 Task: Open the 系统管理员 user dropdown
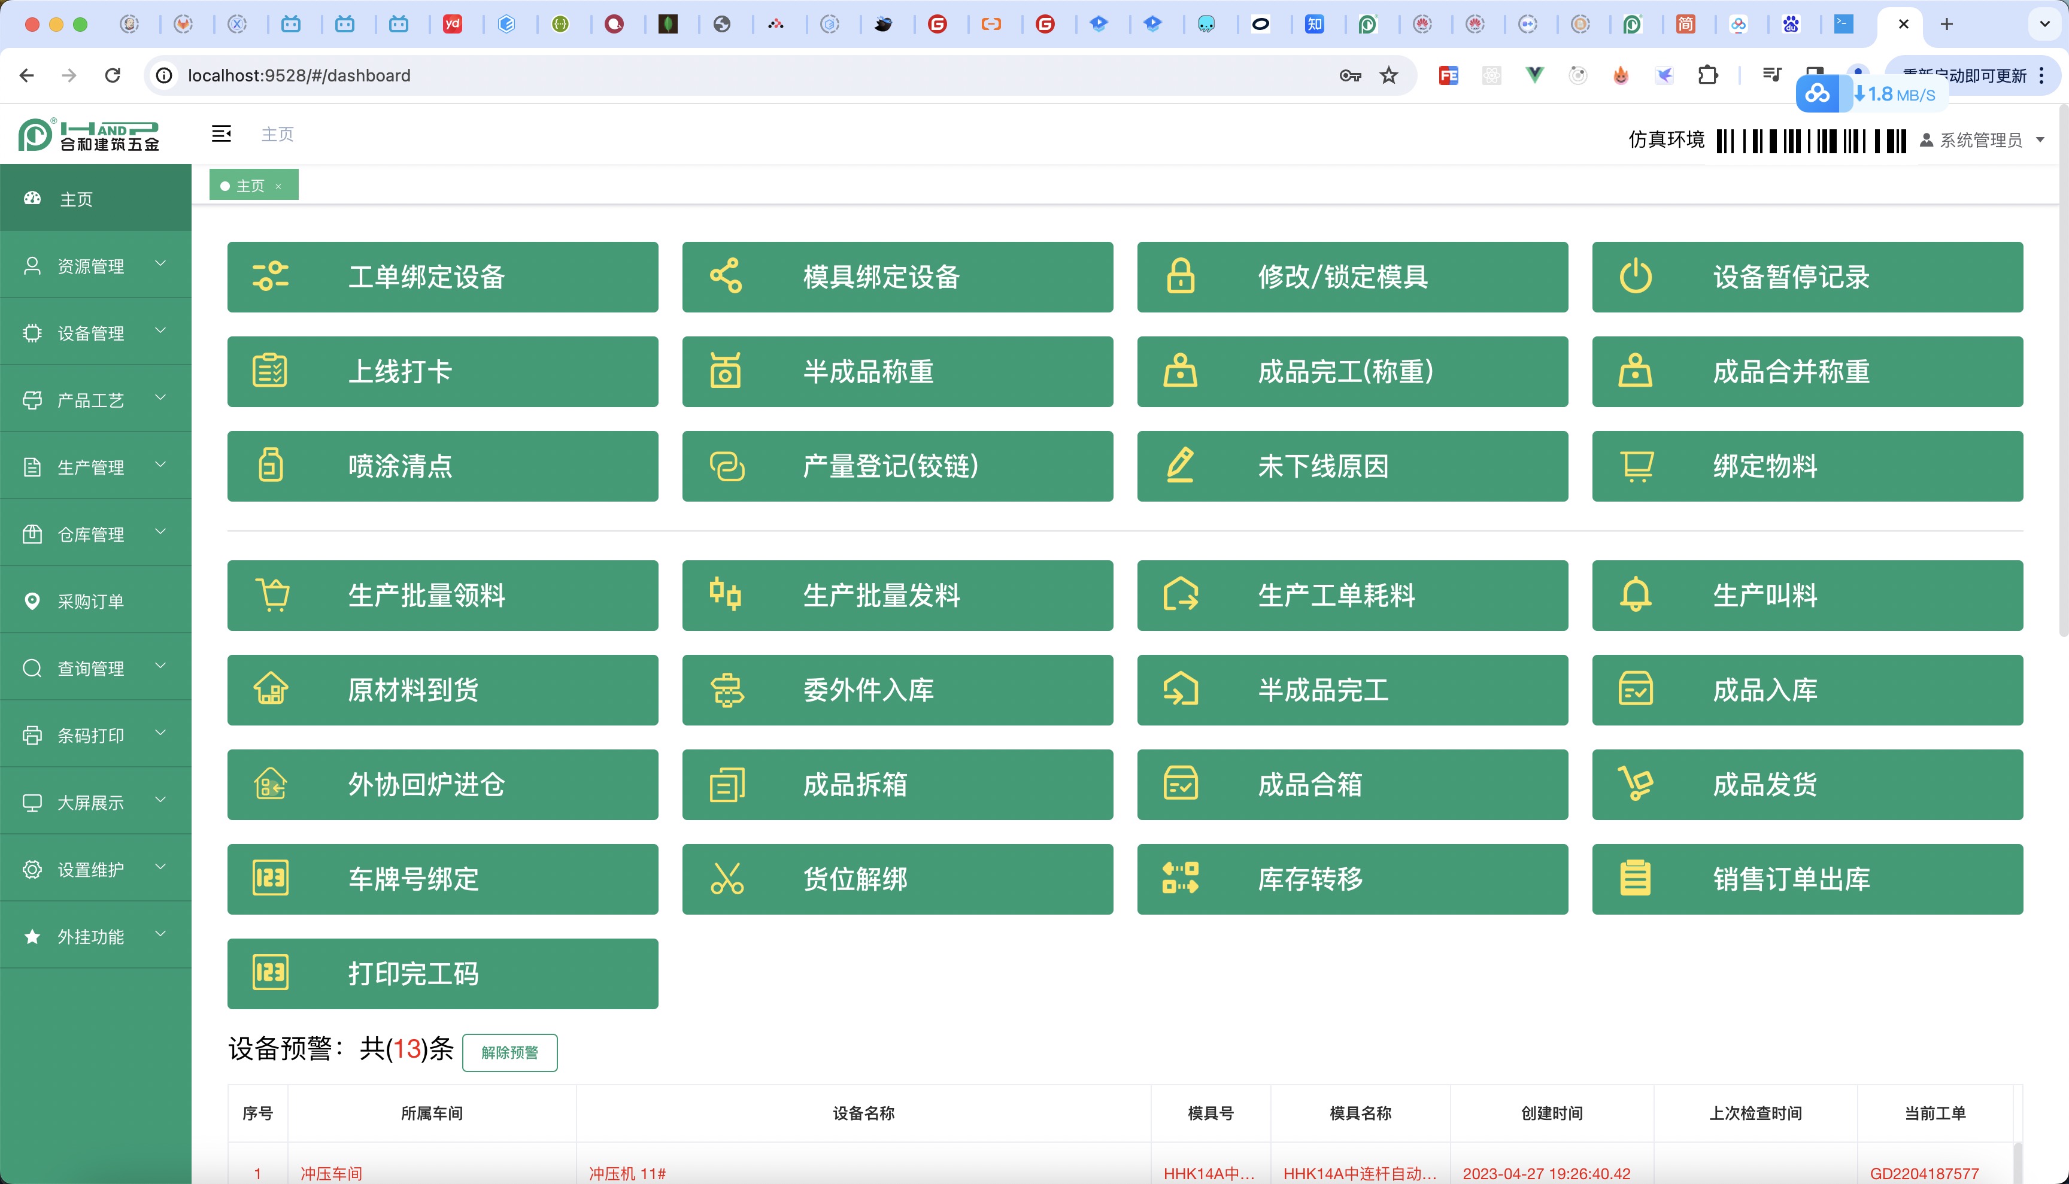click(1982, 140)
